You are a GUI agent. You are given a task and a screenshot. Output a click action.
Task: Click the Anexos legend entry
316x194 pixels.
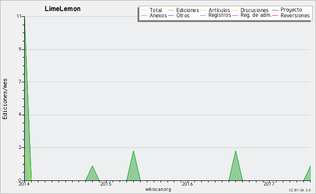(x=154, y=15)
